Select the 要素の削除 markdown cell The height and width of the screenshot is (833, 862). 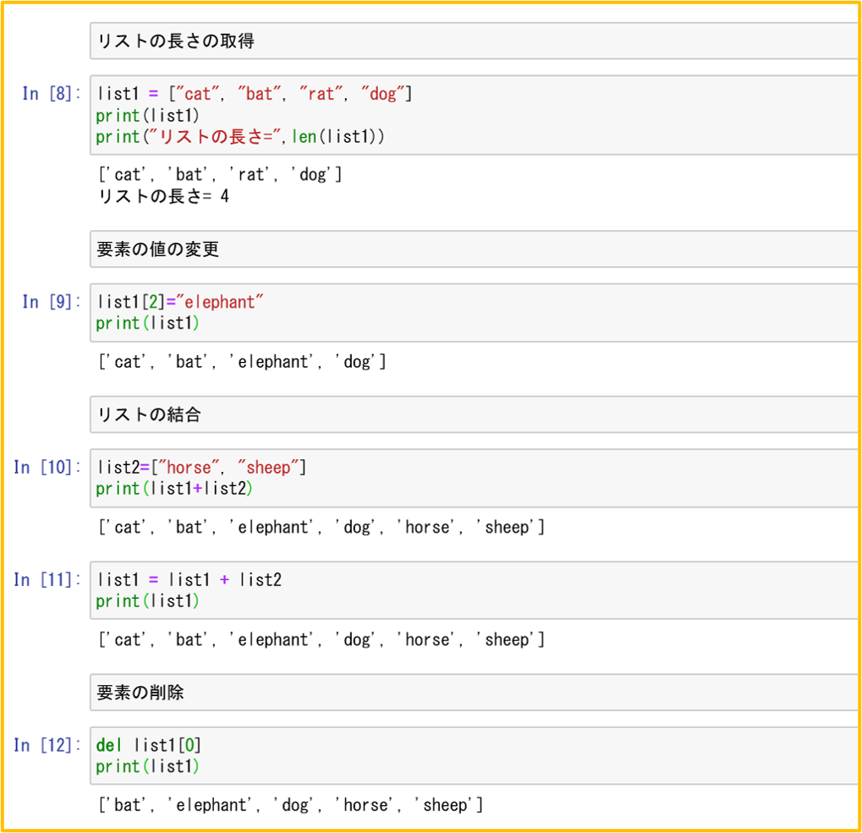pos(474,693)
